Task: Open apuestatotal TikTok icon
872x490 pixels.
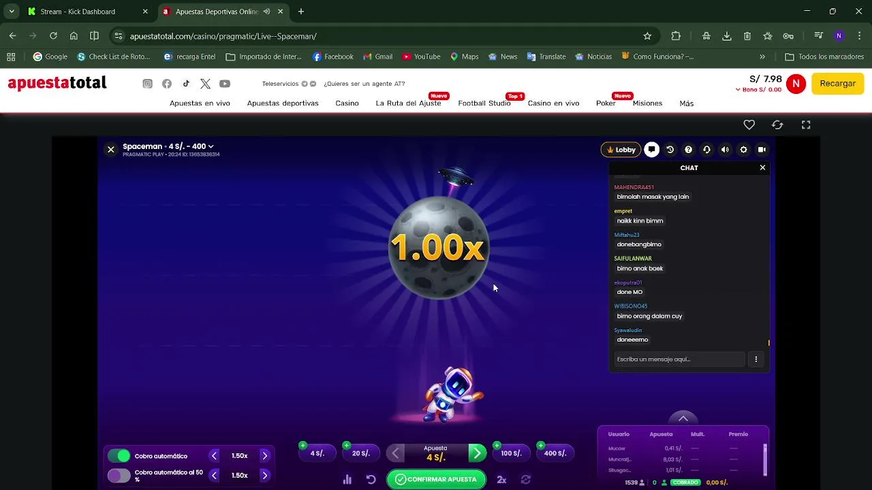Action: click(x=186, y=84)
